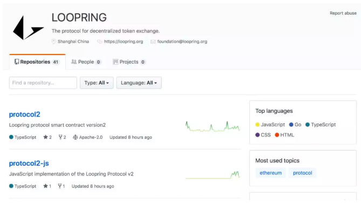Click protocol2 star icon

tap(45, 137)
